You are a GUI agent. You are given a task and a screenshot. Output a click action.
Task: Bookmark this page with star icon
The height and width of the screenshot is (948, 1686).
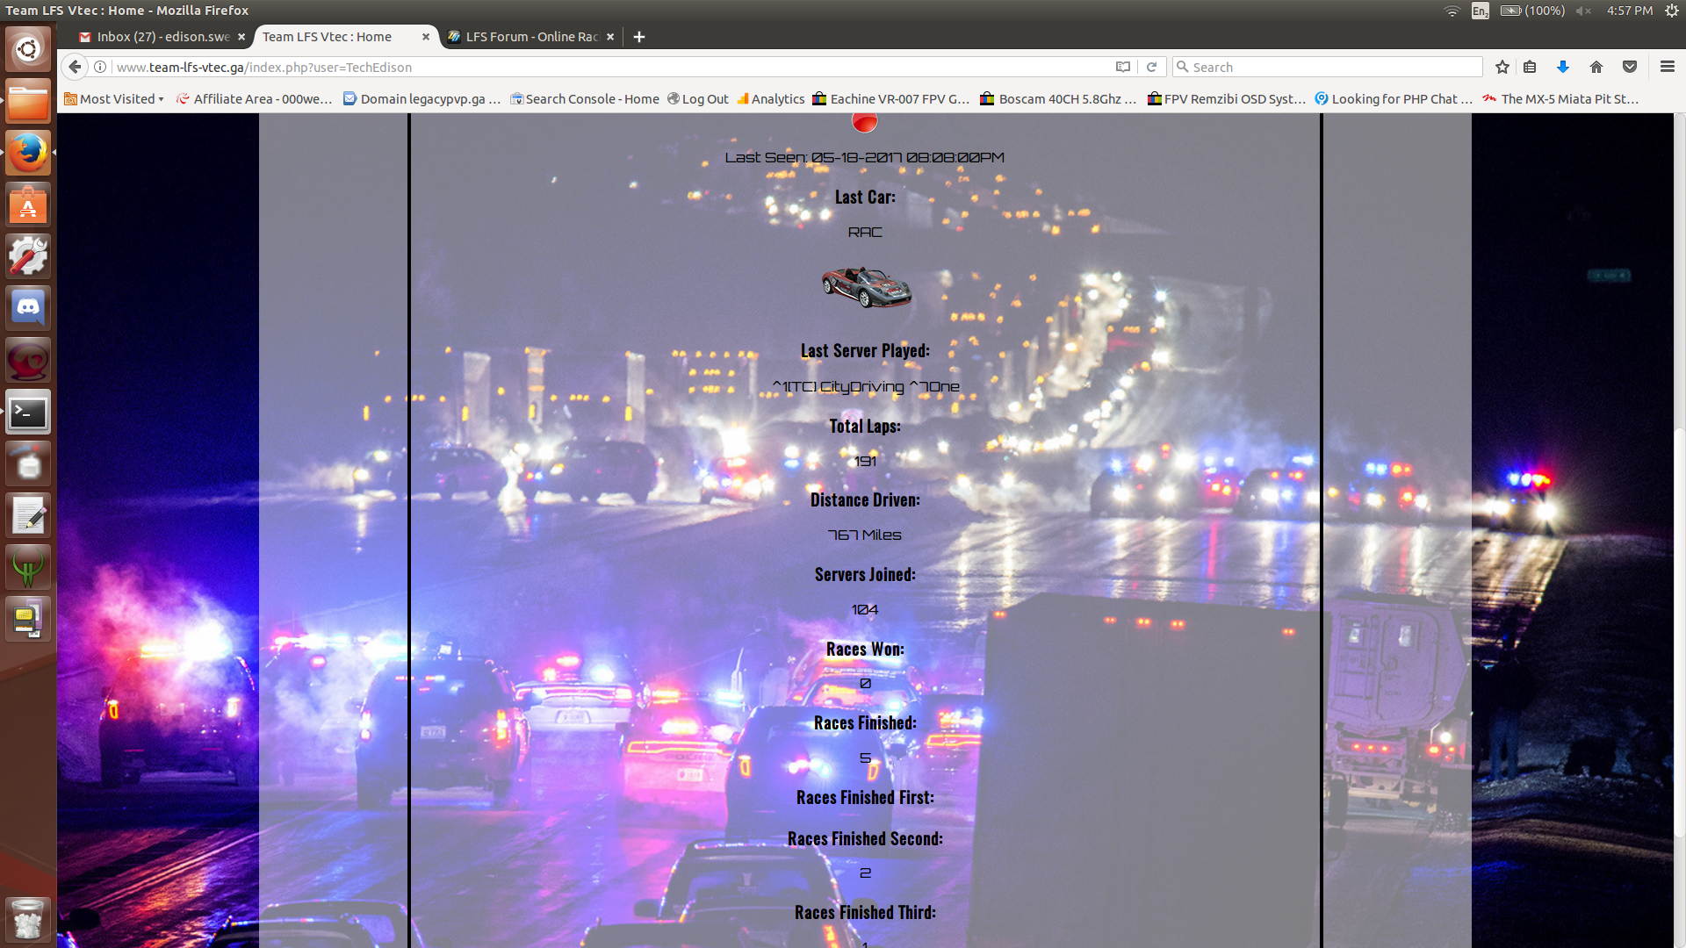1502,67
